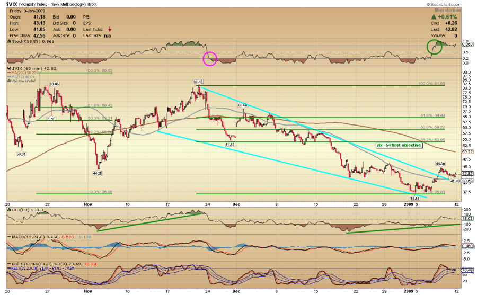Screen dimensions: 477x295
Task: Click the '100.0%: 89.53' Fibonacci label
Action: click(99, 71)
